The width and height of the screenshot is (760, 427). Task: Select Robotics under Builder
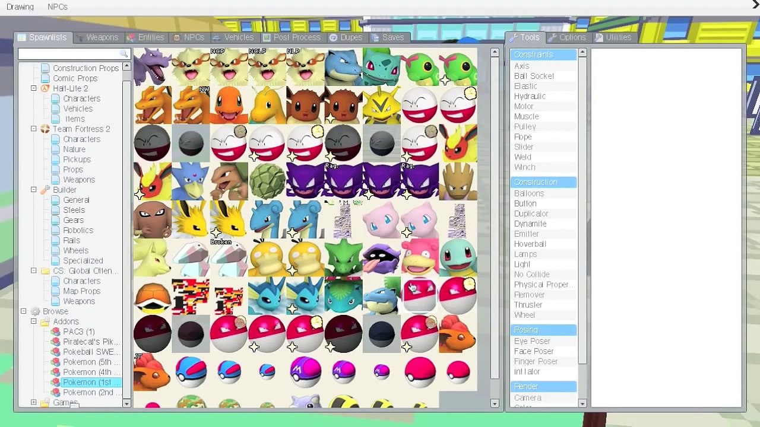[78, 230]
